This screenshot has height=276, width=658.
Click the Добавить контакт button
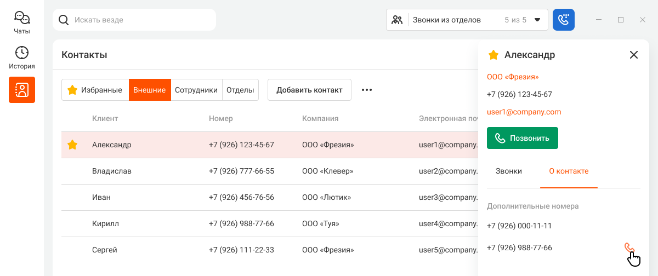click(309, 90)
